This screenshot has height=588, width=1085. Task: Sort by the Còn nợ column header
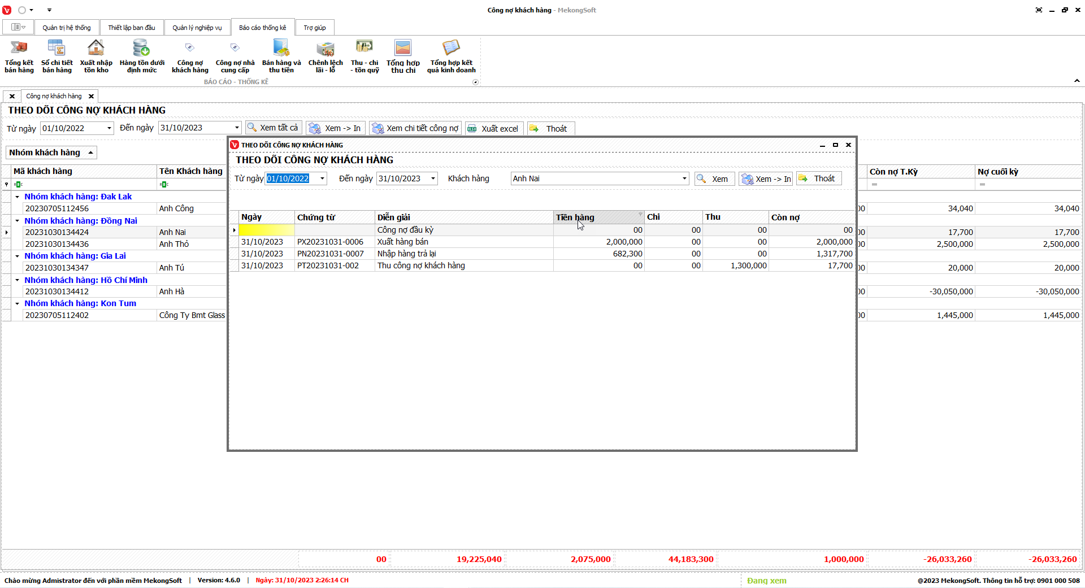[810, 217]
